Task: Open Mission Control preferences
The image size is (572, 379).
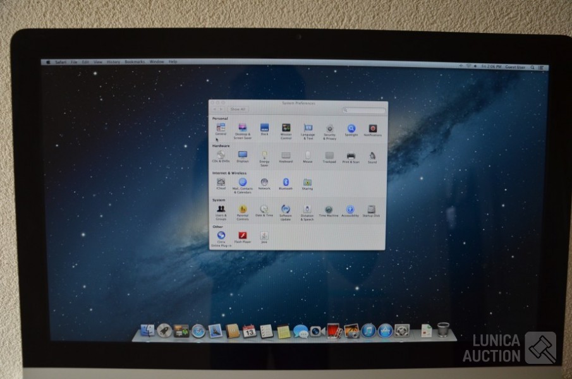Action: pos(286,131)
